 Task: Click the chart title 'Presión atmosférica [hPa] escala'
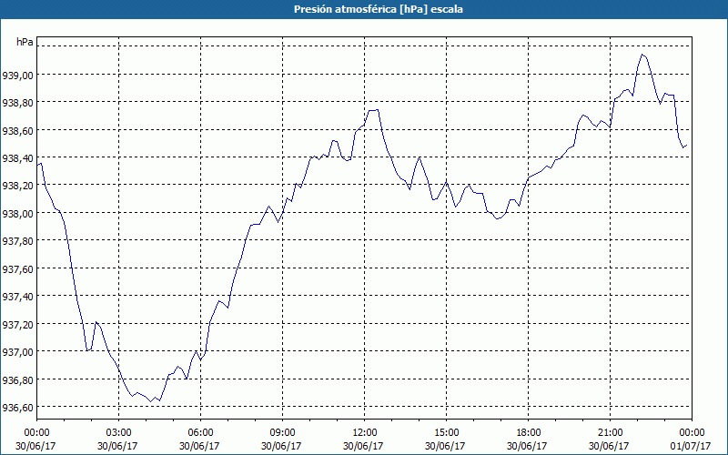378,9
